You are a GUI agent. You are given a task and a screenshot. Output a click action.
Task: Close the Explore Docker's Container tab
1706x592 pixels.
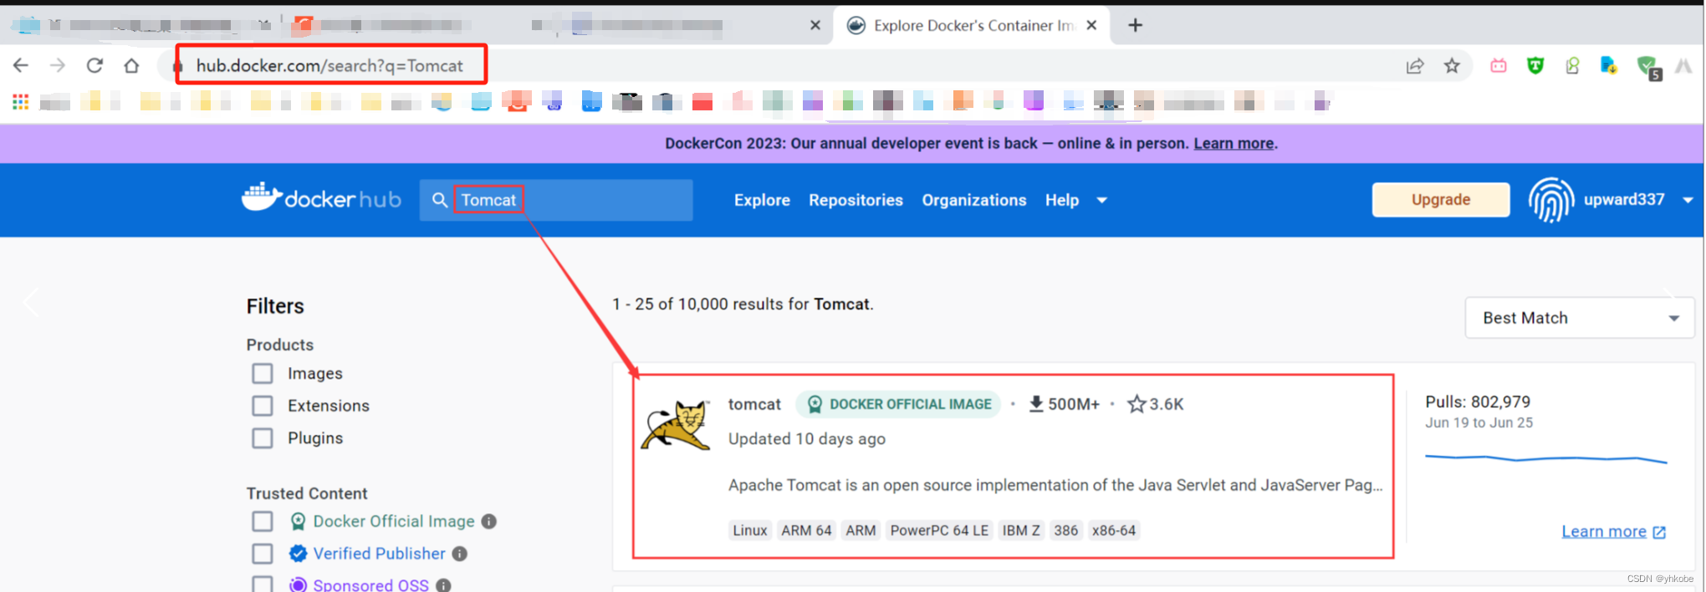tap(1091, 25)
